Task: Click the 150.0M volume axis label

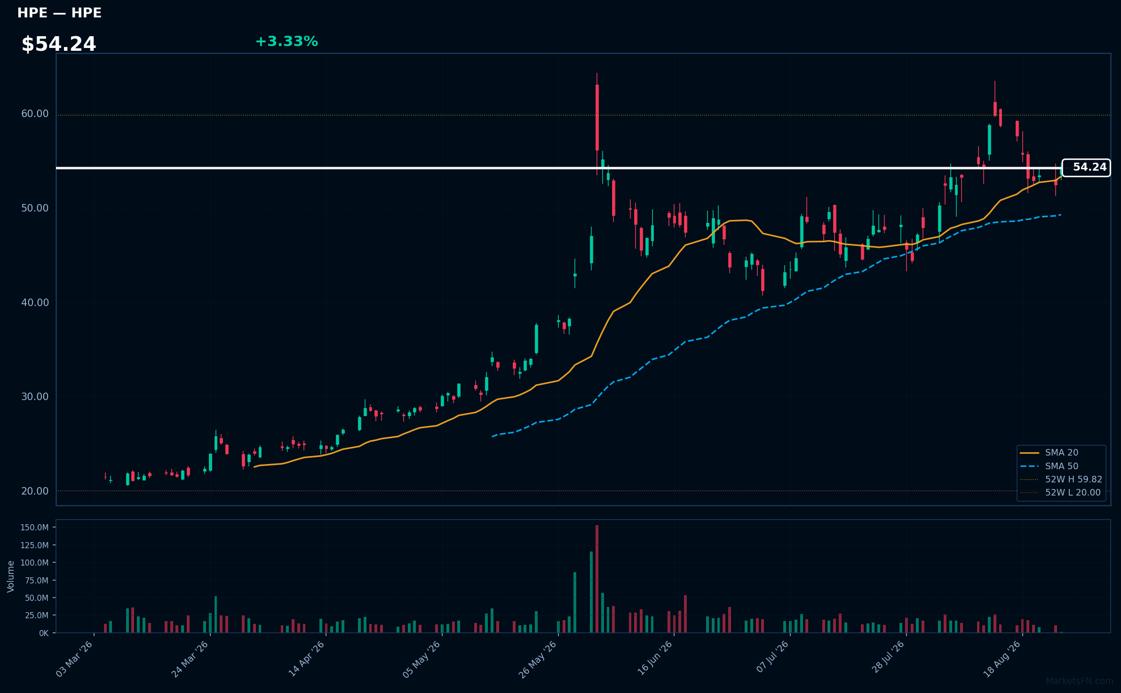Action: pos(34,528)
